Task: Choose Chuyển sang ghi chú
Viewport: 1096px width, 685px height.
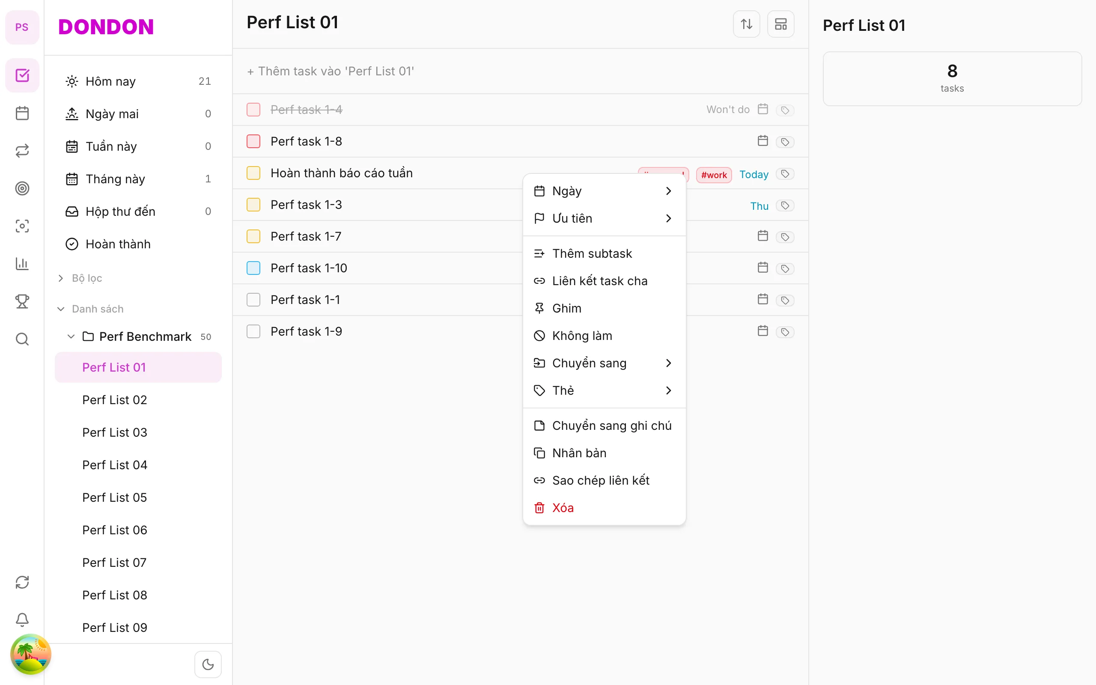Action: (x=604, y=426)
